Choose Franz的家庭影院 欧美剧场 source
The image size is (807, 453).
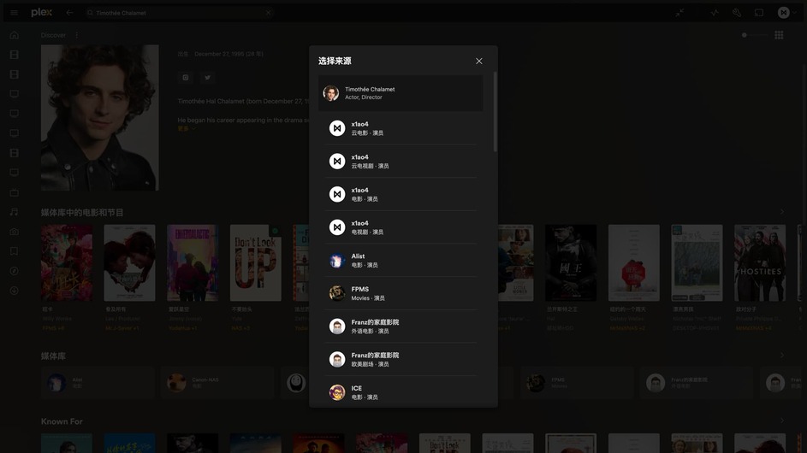click(401, 360)
